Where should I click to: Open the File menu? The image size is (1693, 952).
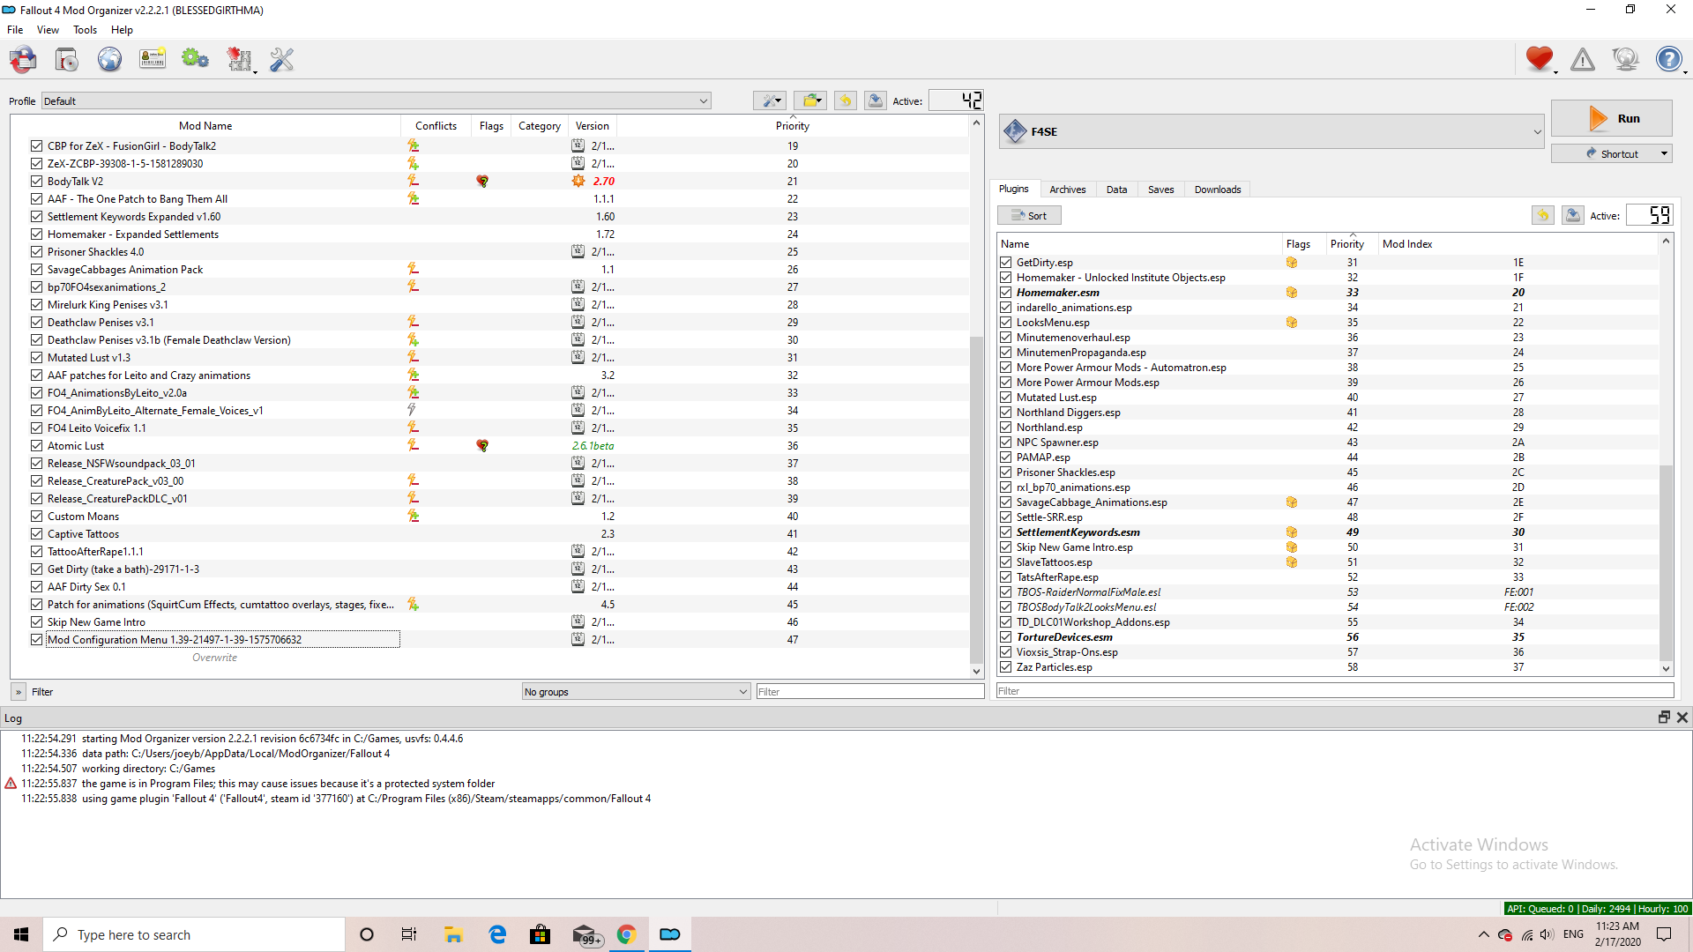15,30
